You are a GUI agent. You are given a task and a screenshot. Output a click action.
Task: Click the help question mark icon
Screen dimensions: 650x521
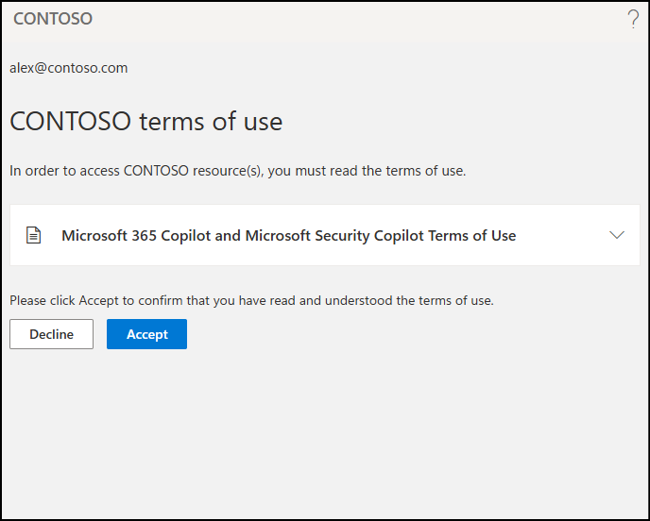pos(633,20)
